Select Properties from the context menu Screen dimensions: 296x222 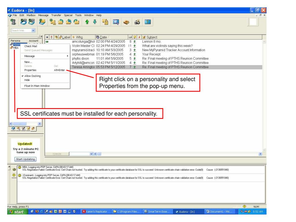(45, 70)
